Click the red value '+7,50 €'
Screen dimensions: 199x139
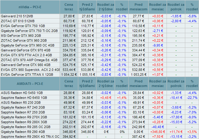[x=158, y=137]
